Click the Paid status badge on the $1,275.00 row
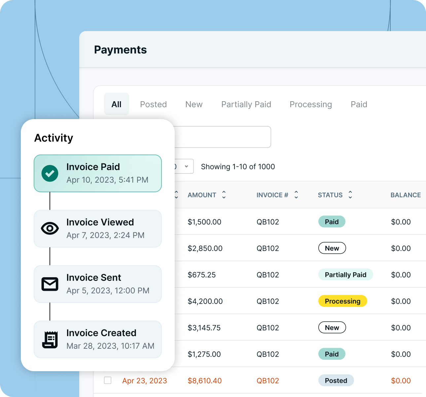The image size is (426, 397). point(332,354)
